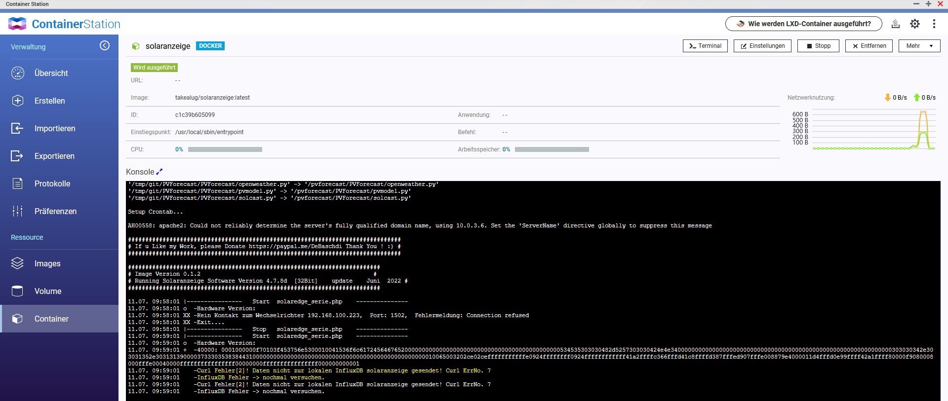Click the Übersicht gauge icon
Image resolution: width=948 pixels, height=401 pixels.
(18, 73)
